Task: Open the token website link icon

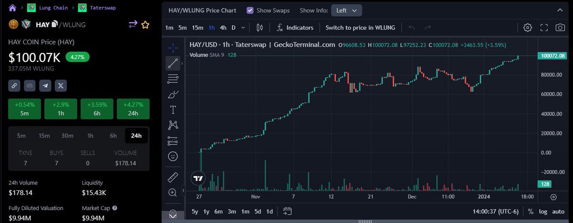Action: (x=14, y=86)
